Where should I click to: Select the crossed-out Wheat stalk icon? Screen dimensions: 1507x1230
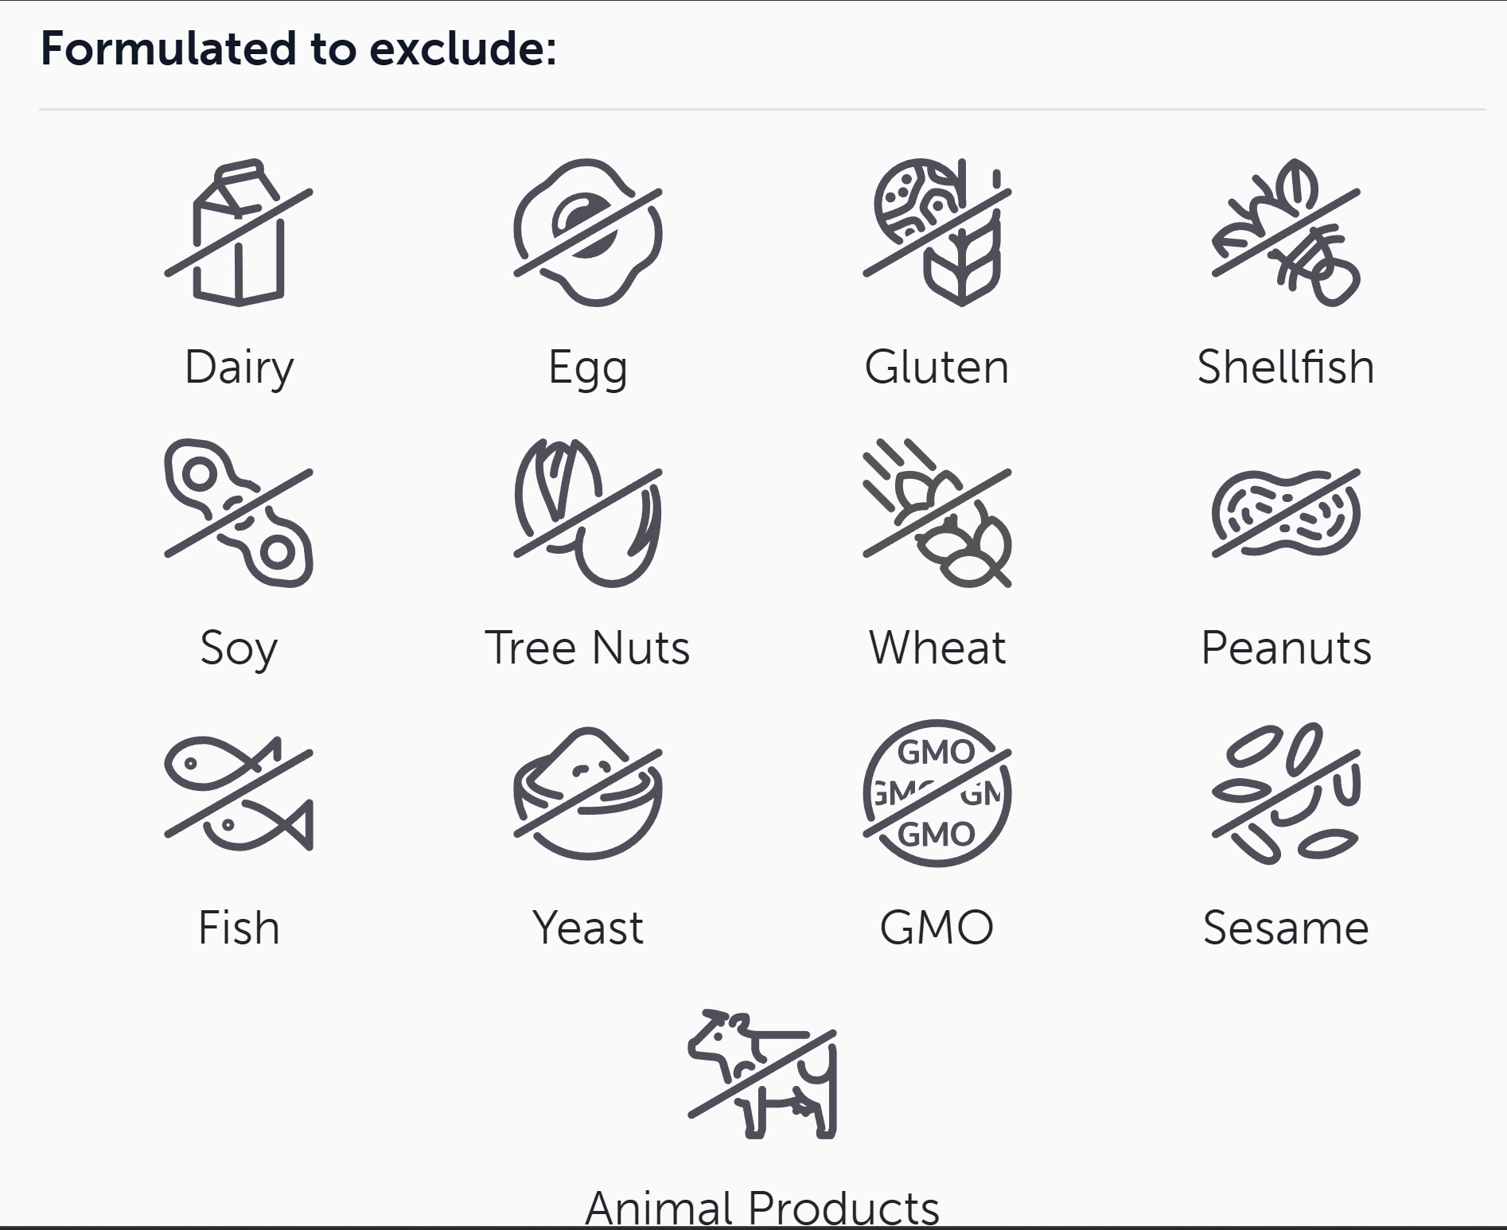click(x=937, y=513)
